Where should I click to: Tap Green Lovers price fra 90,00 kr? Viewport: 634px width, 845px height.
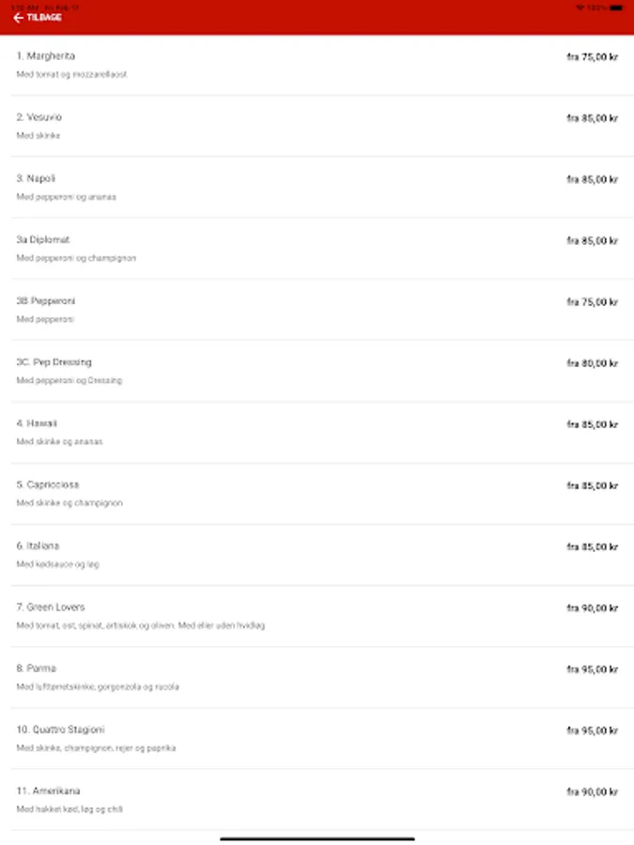pos(592,608)
